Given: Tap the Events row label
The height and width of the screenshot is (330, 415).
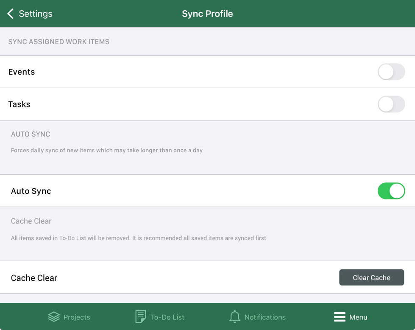Looking at the screenshot, I should tap(22, 72).
